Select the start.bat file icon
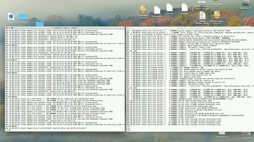Screen dimensions: 254x142 (x=185, y=7)
